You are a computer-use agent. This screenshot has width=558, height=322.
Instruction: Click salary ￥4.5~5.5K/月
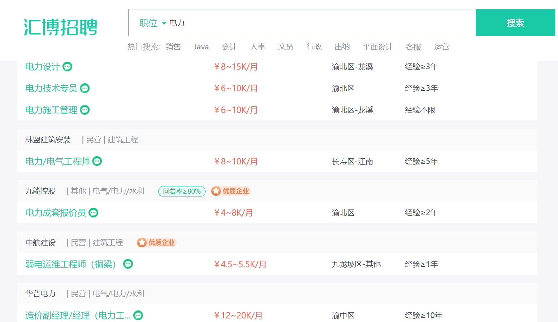[240, 264]
